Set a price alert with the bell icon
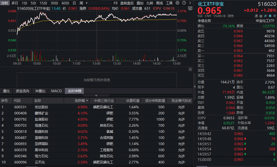Viewport: 277px width, 167px height. [270, 16]
